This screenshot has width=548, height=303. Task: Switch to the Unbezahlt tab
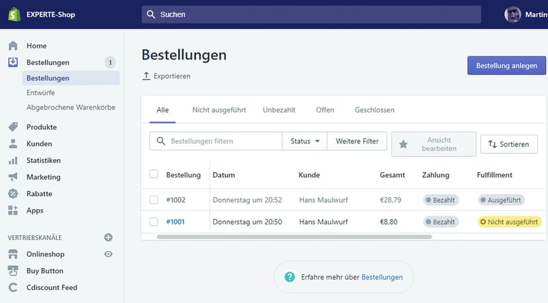click(279, 110)
